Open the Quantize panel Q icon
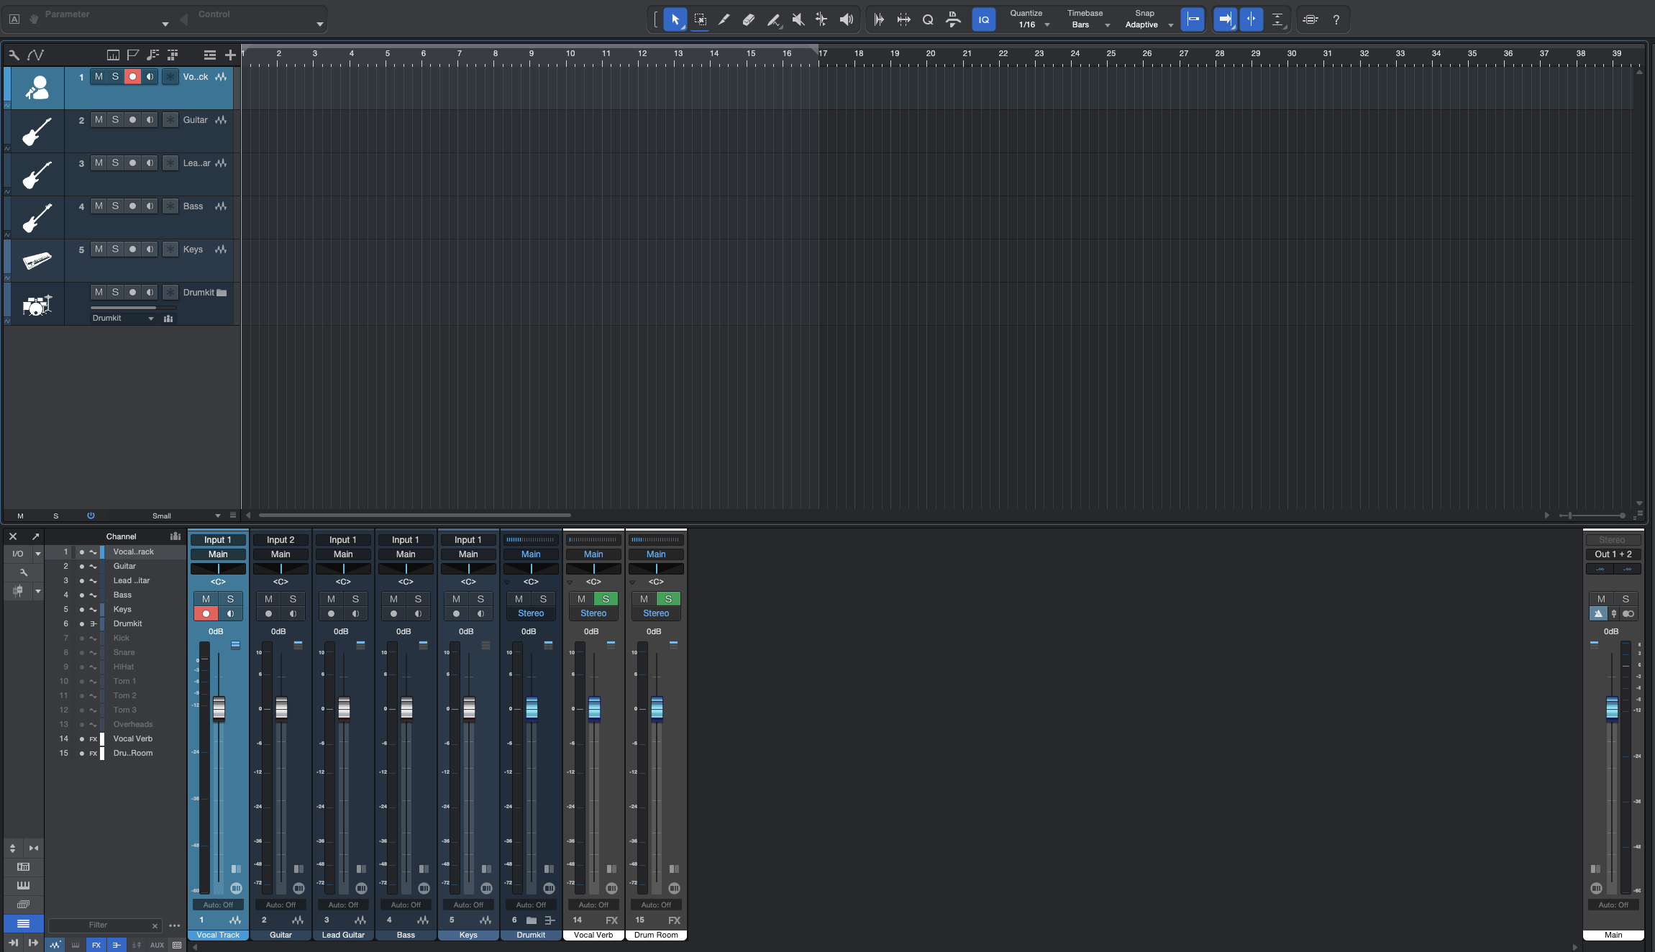 (928, 19)
